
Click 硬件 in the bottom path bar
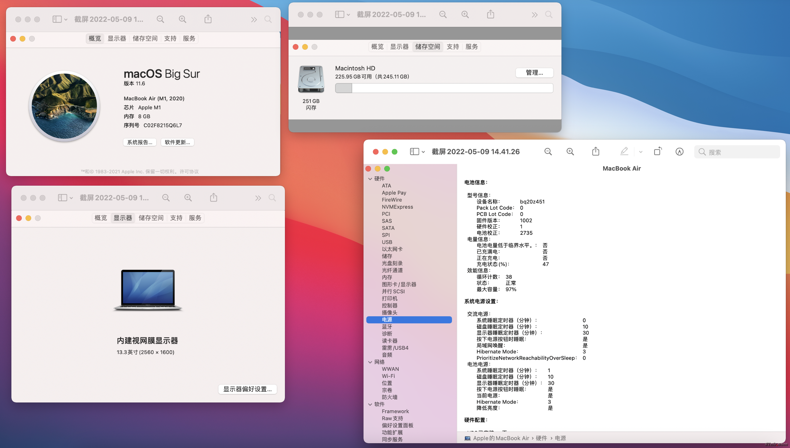[541, 438]
